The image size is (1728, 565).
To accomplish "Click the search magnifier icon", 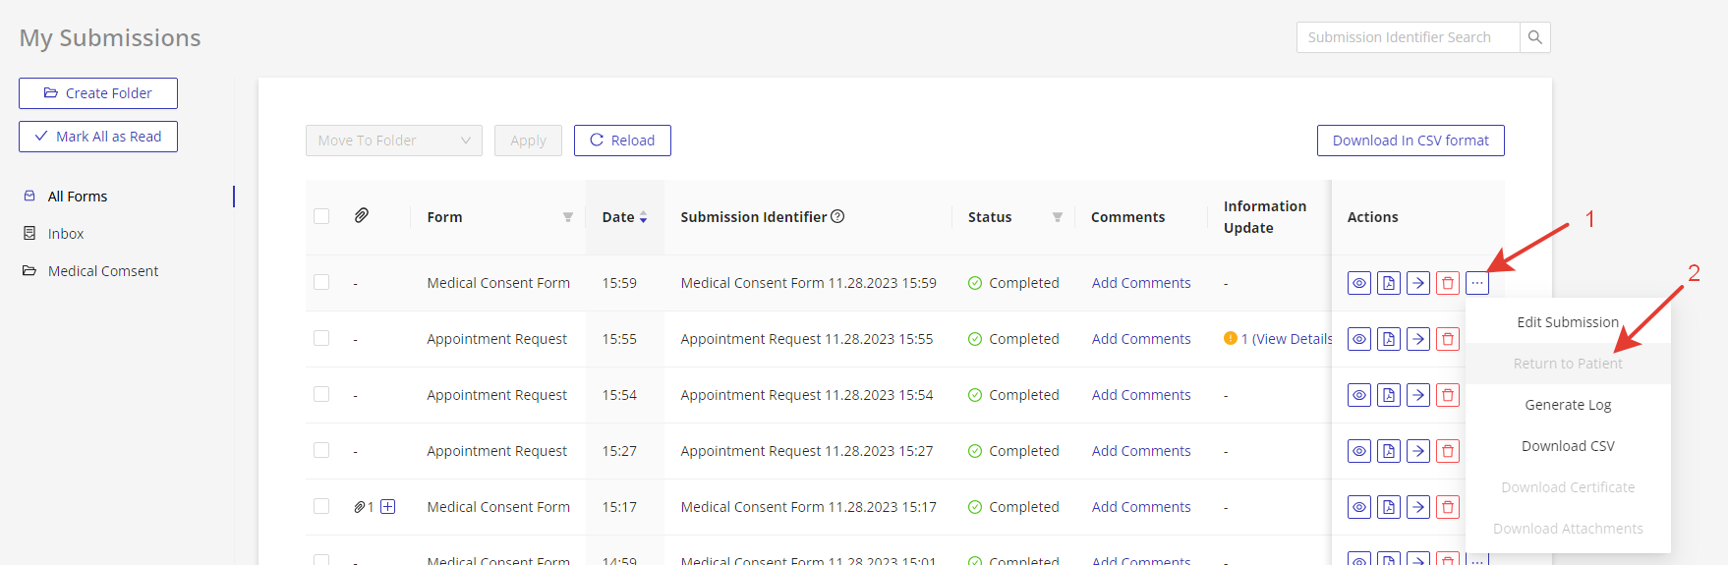I will tap(1534, 37).
